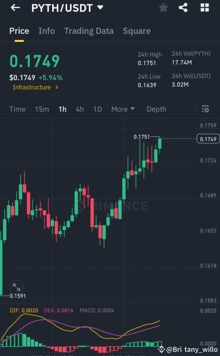This screenshot has width=220, height=356.
Task: Open the share options
Action: point(183,8)
